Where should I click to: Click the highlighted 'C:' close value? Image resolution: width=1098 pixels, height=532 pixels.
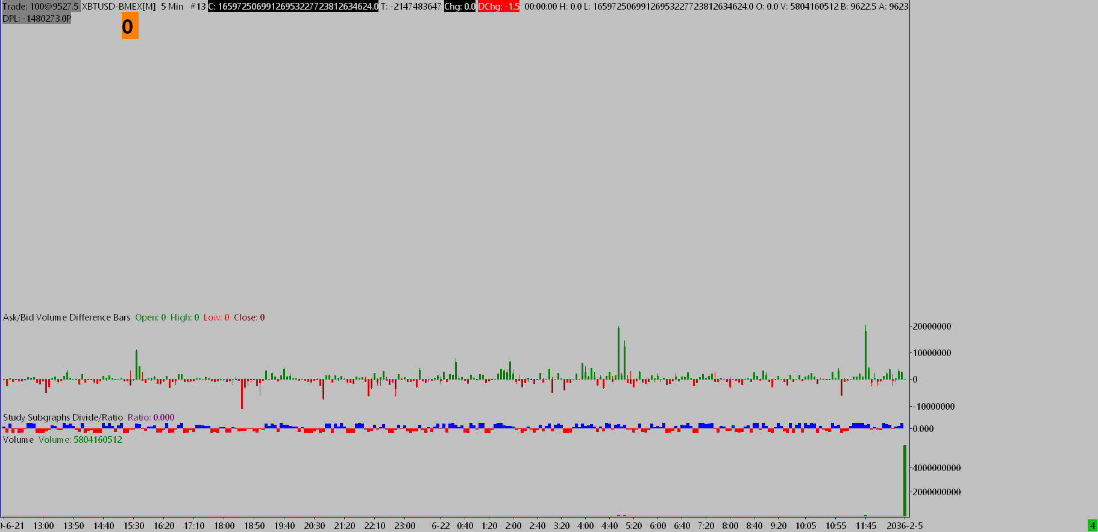[293, 6]
